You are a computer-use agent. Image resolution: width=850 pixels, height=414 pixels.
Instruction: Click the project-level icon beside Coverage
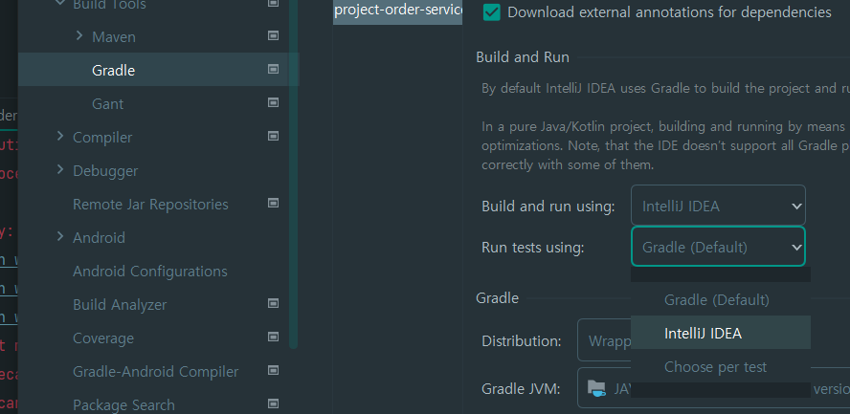click(x=273, y=338)
